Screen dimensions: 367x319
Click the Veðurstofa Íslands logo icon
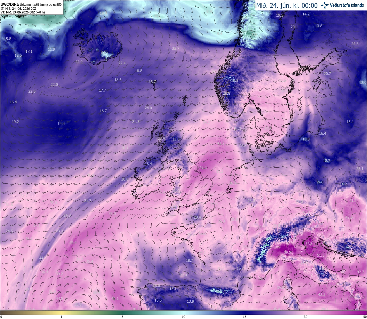tap(325, 5)
